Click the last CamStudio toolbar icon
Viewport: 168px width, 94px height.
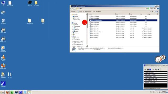pos(158,69)
